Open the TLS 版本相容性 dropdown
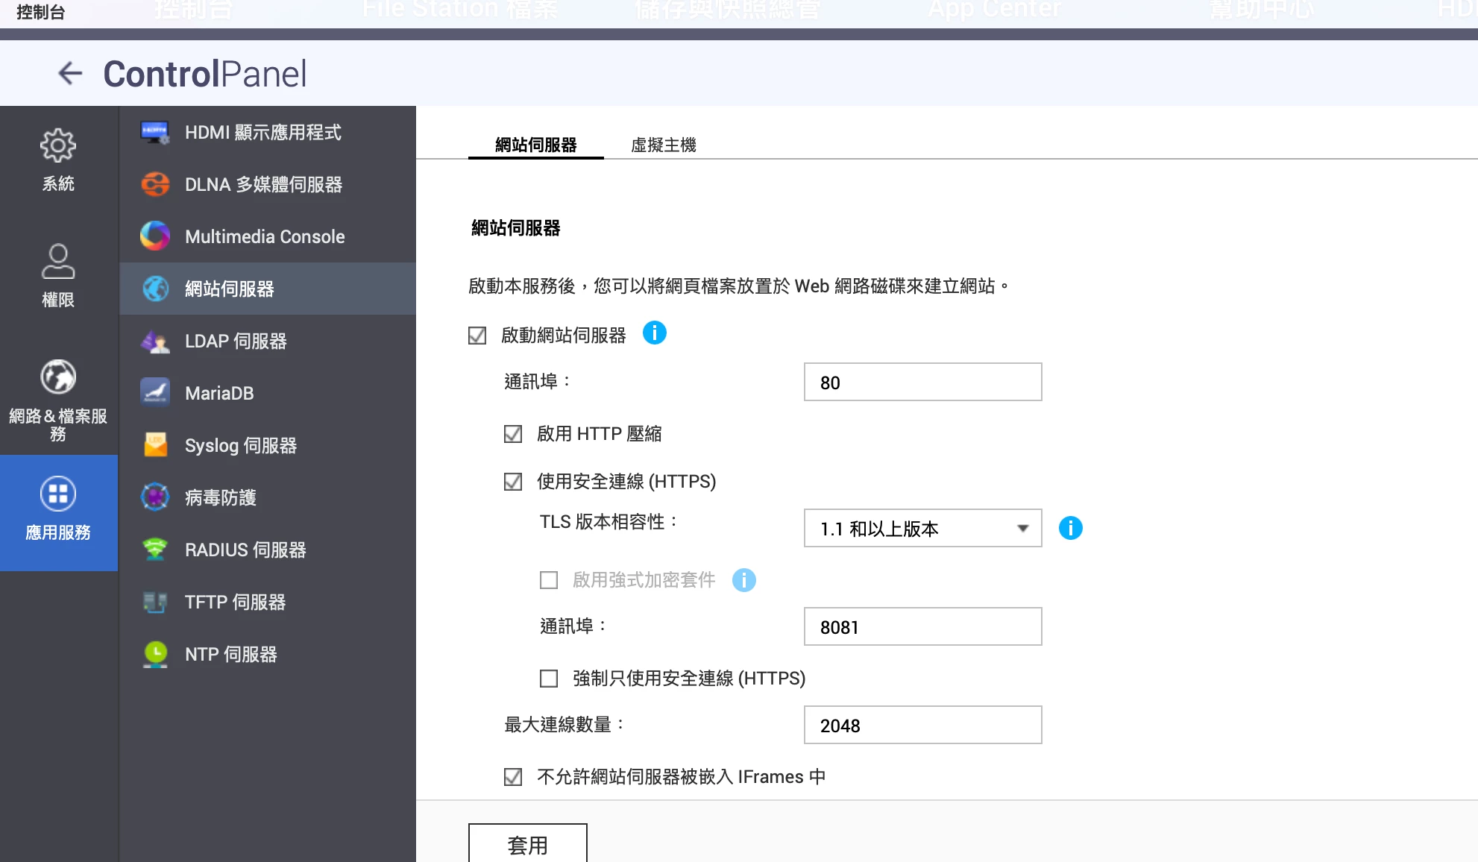This screenshot has width=1478, height=862. point(922,528)
